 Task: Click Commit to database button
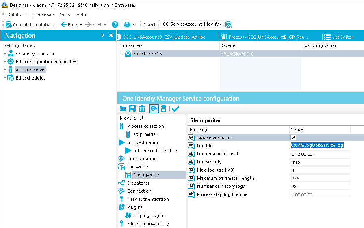(30, 25)
